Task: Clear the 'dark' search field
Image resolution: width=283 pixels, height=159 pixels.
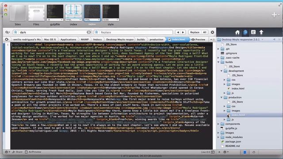Action: pos(88,32)
